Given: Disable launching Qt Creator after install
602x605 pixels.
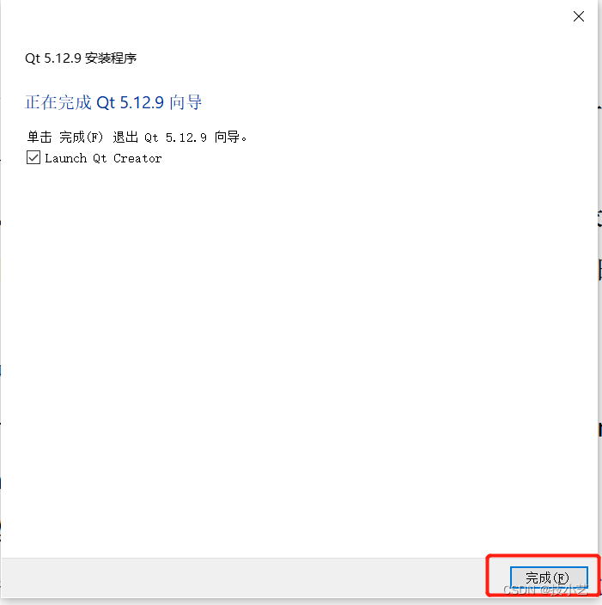Looking at the screenshot, I should pyautogui.click(x=33, y=157).
